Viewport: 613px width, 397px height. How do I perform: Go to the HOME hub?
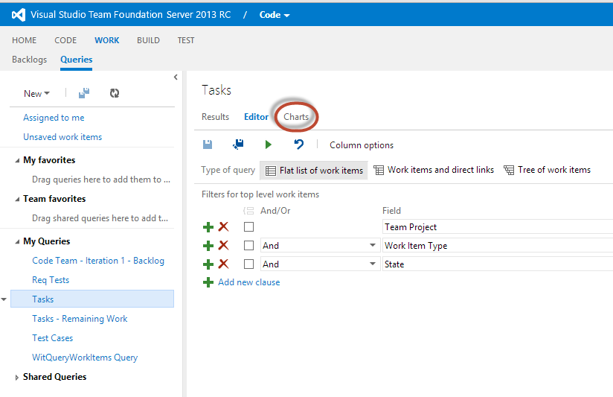click(25, 40)
